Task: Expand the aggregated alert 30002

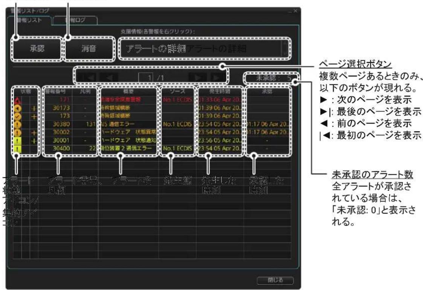Action: click(34, 133)
